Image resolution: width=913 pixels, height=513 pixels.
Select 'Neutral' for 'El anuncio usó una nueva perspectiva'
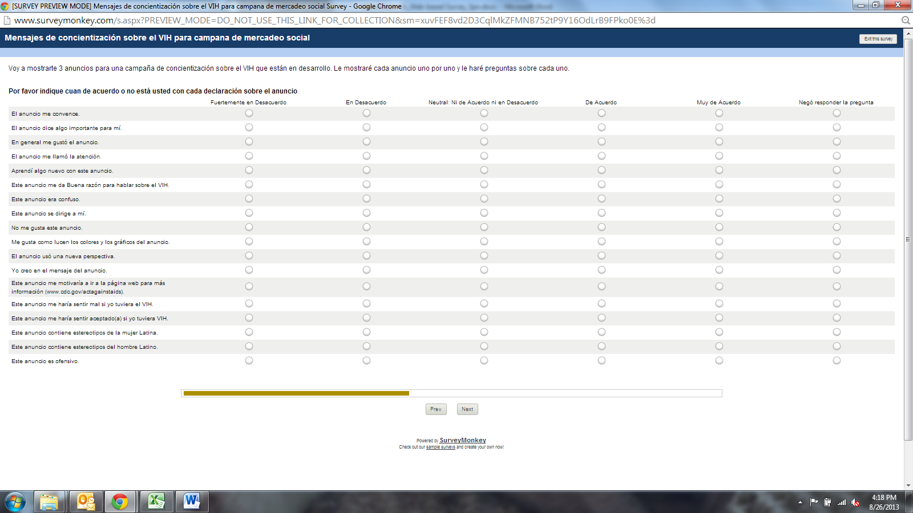point(484,255)
